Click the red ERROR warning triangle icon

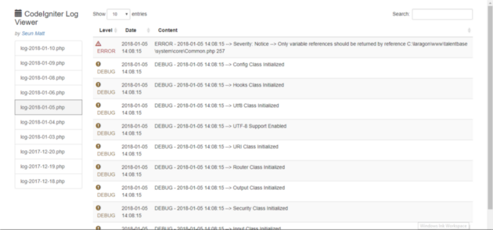(x=99, y=44)
